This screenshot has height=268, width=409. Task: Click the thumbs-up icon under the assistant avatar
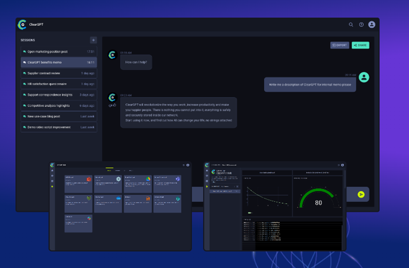tap(114, 105)
